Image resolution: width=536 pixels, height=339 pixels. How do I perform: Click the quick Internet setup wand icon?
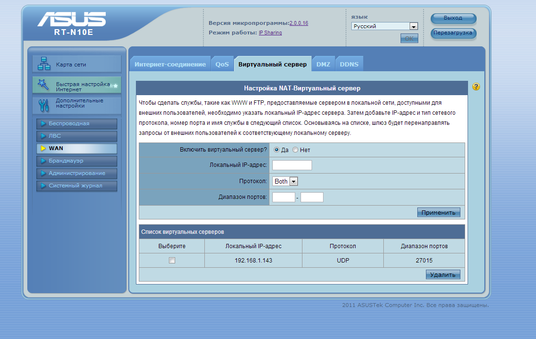43,84
